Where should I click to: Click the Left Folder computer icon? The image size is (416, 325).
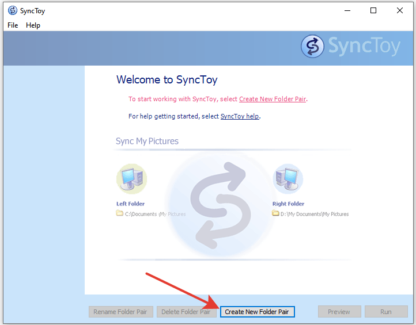click(131, 179)
